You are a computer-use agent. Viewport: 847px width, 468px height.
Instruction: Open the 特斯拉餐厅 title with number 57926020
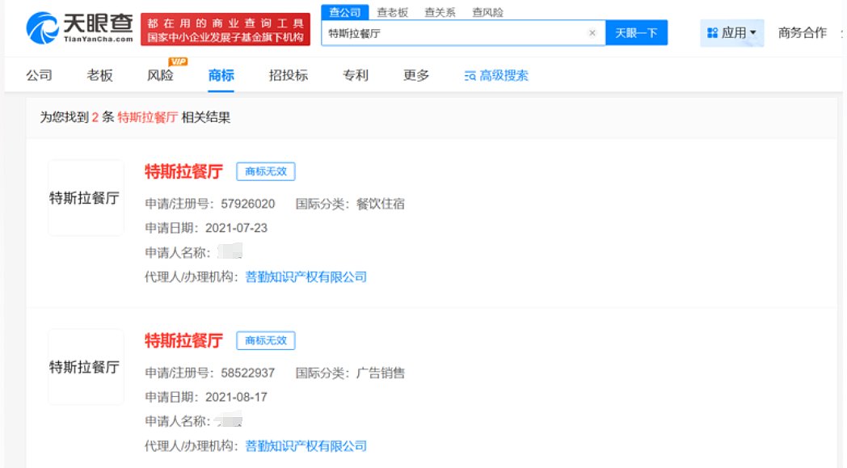183,172
